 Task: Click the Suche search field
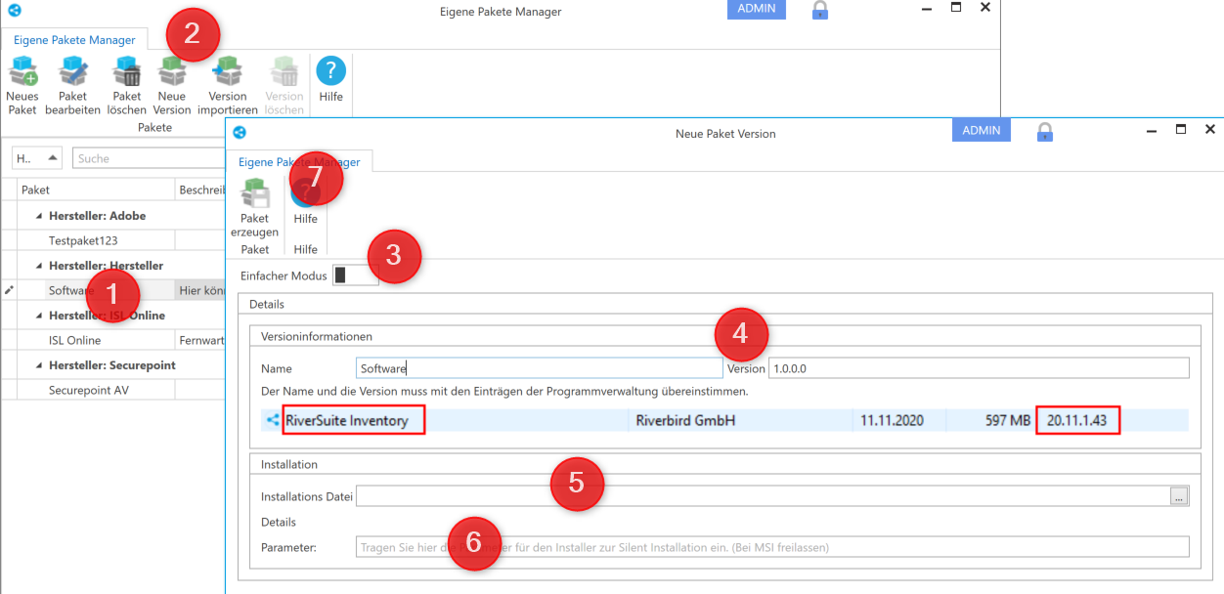(x=150, y=158)
